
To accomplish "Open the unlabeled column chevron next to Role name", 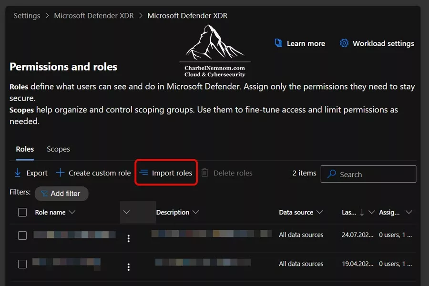I will 126,212.
